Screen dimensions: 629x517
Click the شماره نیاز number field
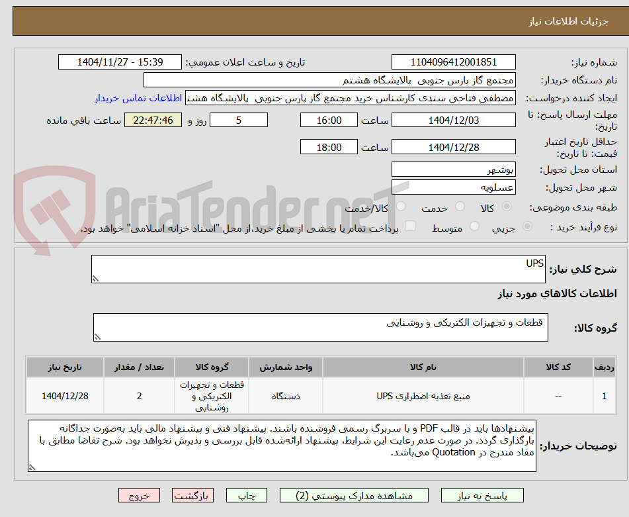[453, 62]
